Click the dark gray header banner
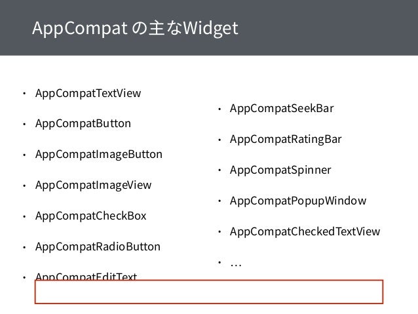This screenshot has width=418, height=314. click(x=209, y=28)
